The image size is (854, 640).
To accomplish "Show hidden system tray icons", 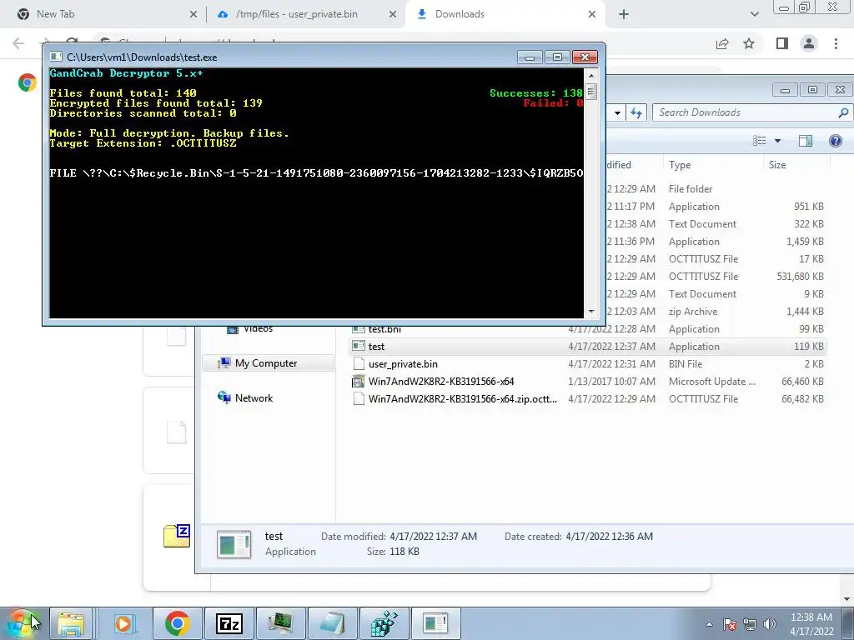I will (709, 624).
